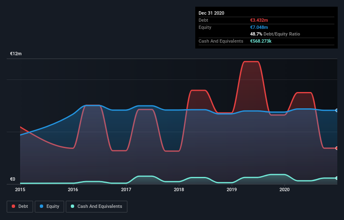This screenshot has width=344, height=220.
Task: Select the Debt endpoint marker at 2020 end
Action: coord(336,148)
